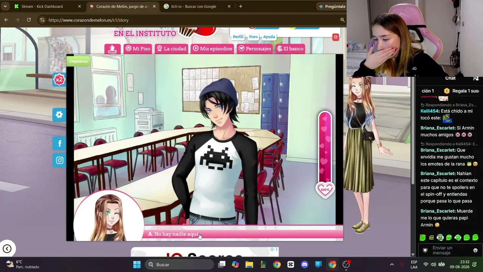Reload the current browser page

pyautogui.click(x=29, y=20)
